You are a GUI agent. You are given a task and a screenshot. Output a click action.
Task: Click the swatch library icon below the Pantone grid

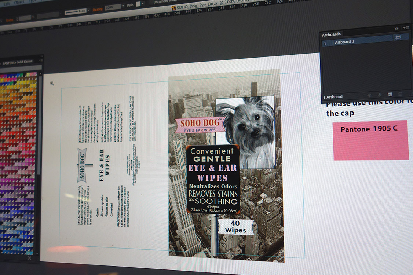pos(29,258)
